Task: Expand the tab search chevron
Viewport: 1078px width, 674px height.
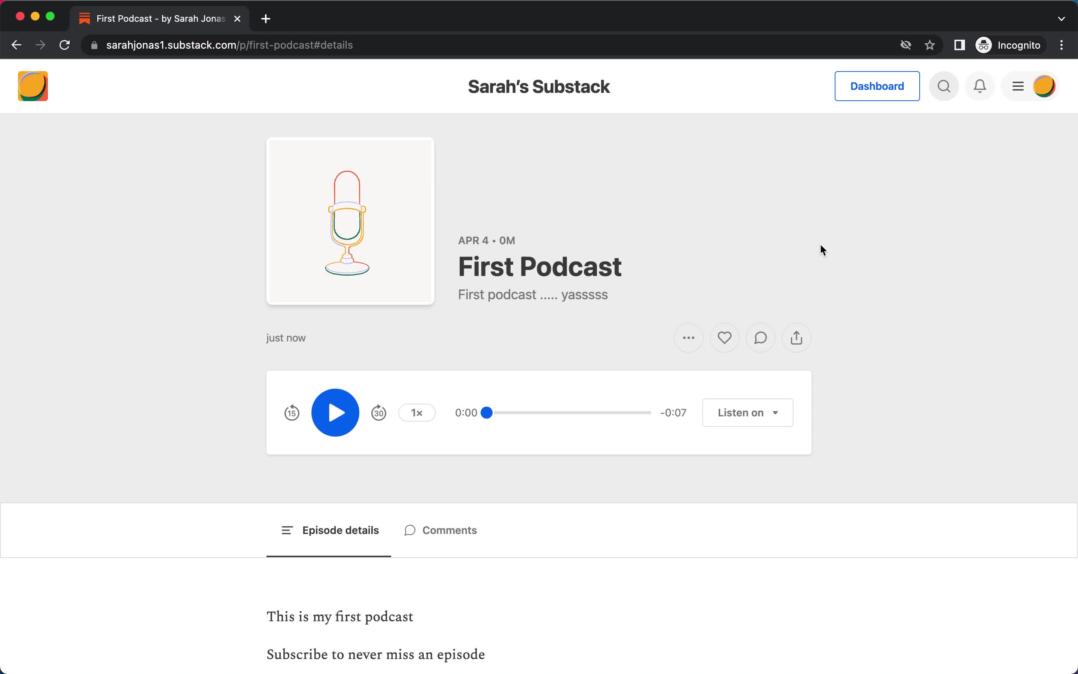Action: coord(1062,19)
